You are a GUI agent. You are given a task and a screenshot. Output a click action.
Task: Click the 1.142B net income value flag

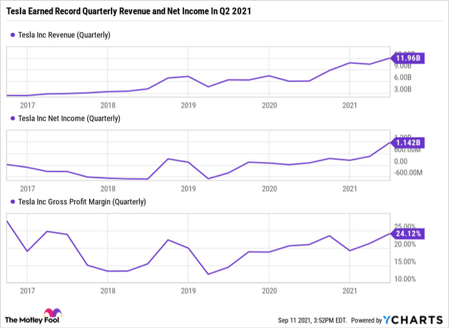tap(407, 142)
